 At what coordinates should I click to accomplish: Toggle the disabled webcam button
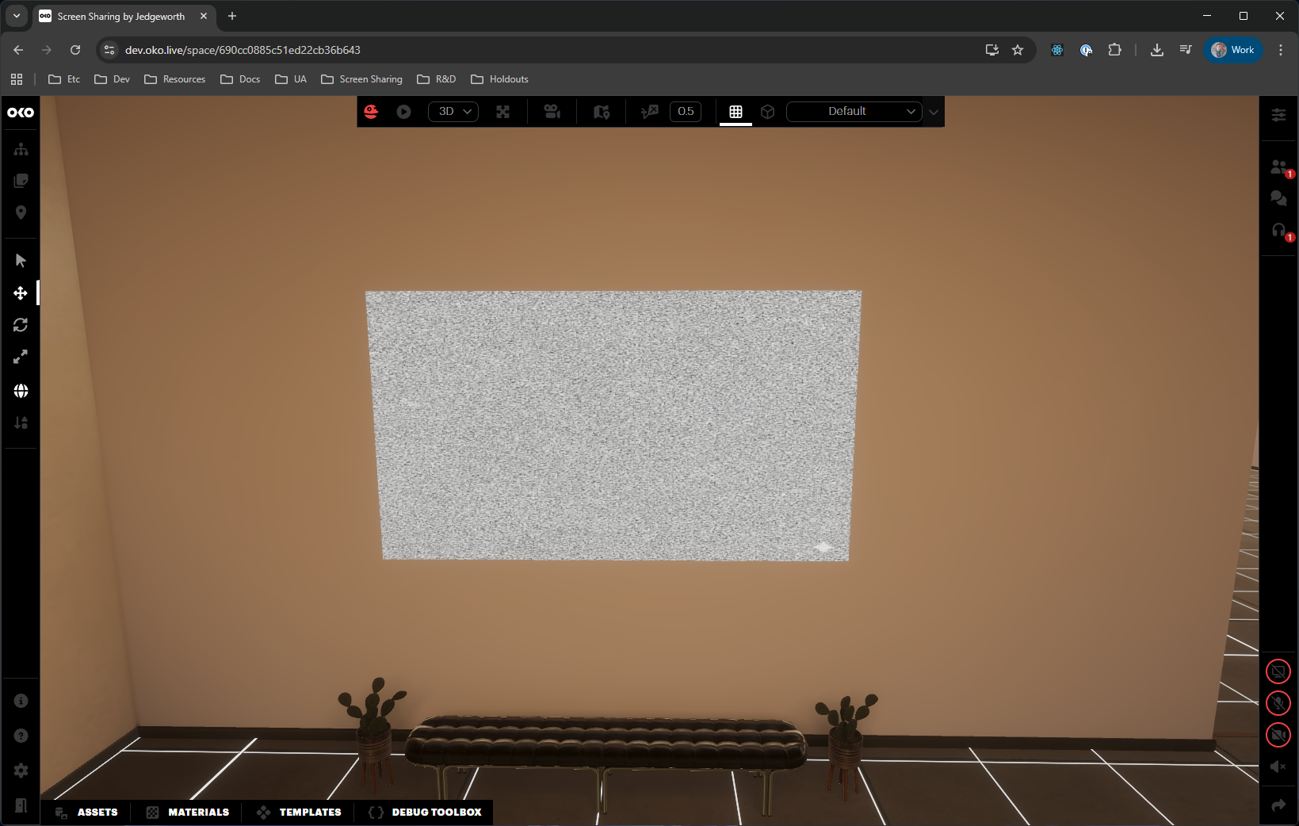(1278, 735)
